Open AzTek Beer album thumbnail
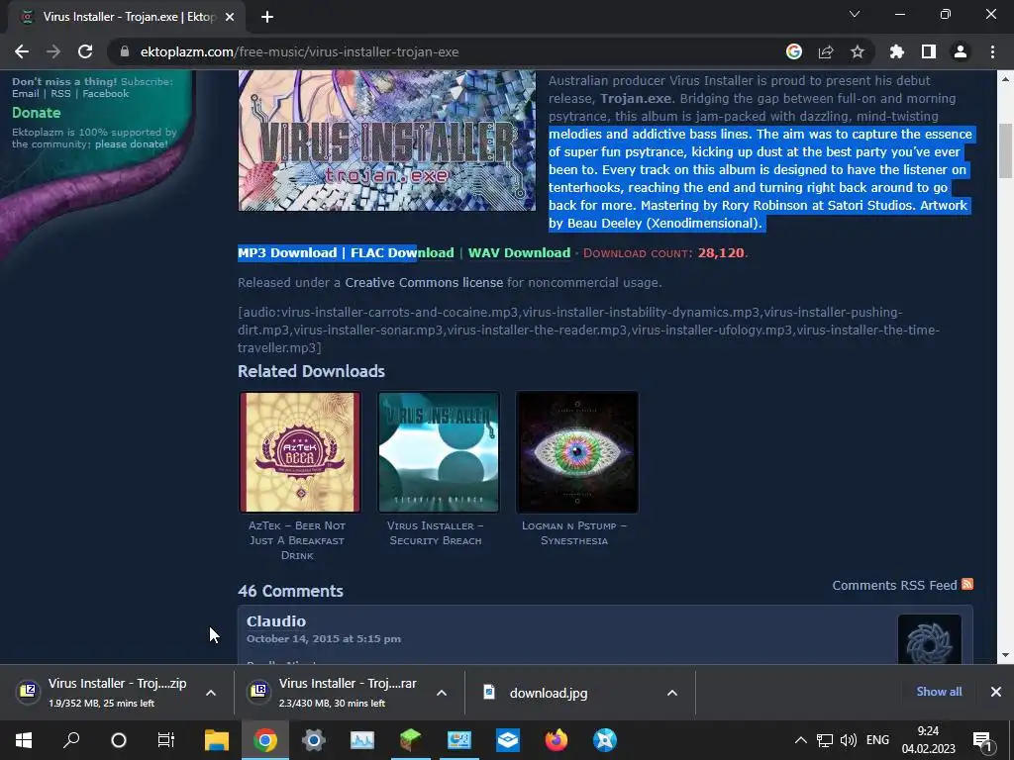Screen dimensions: 1014x760 click(300, 451)
